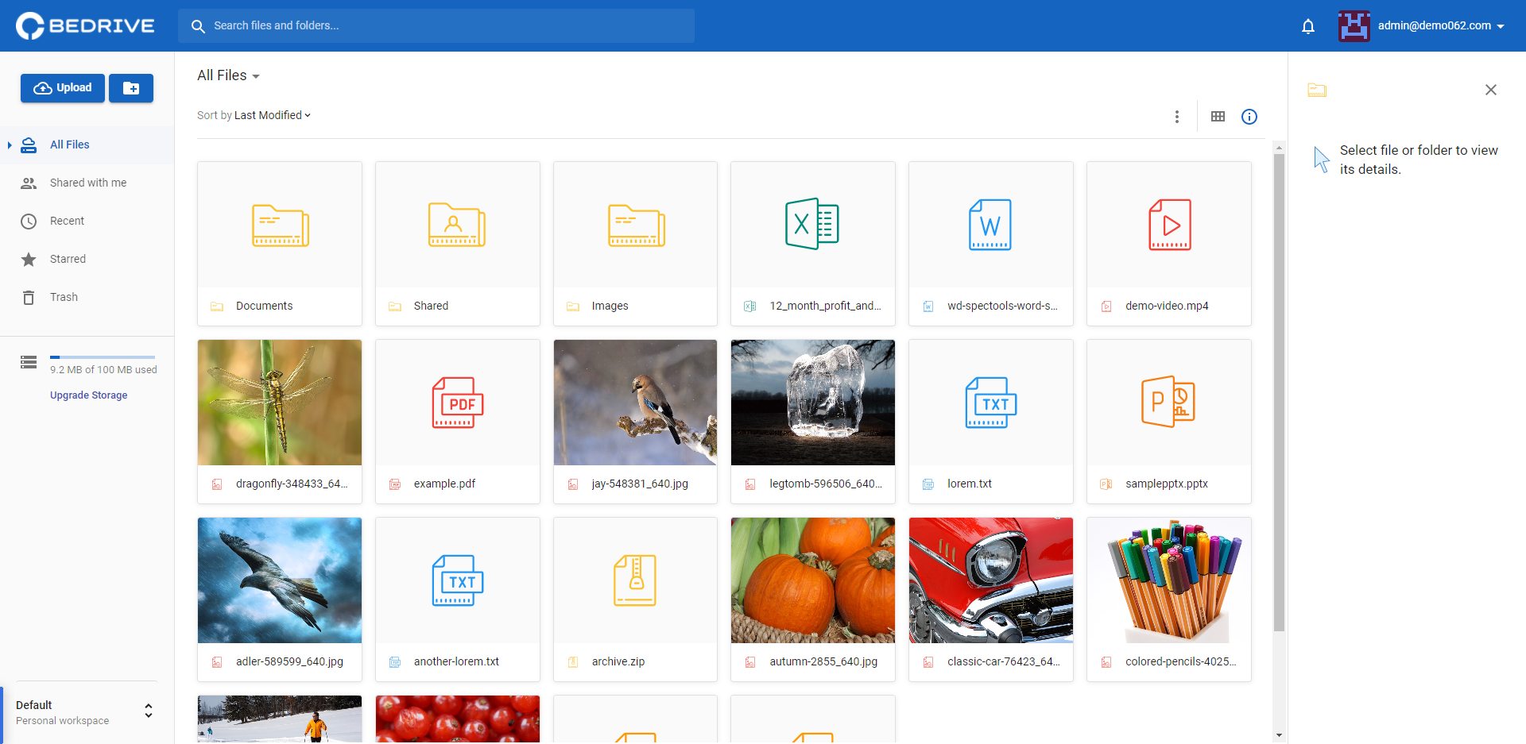The height and width of the screenshot is (744, 1526).
Task: Select the jay bird image thumbnail
Action: [635, 403]
